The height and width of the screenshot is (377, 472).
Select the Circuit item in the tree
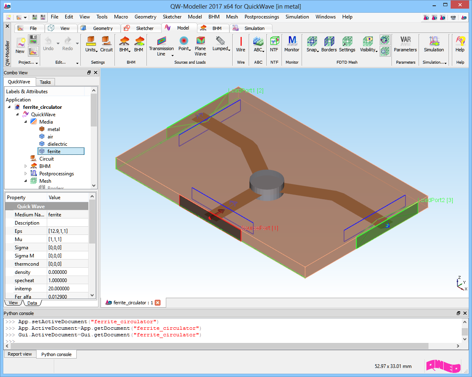(x=46, y=159)
